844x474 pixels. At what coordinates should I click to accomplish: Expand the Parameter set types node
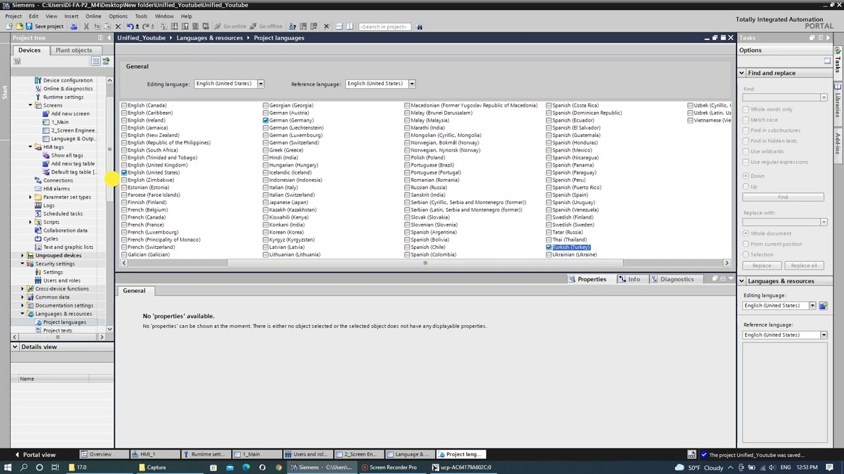[x=30, y=197]
